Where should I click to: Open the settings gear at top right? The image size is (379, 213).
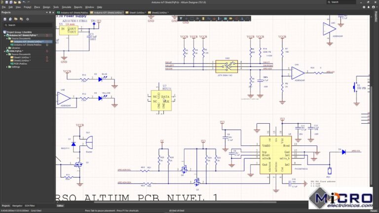pyautogui.click(x=364, y=7)
